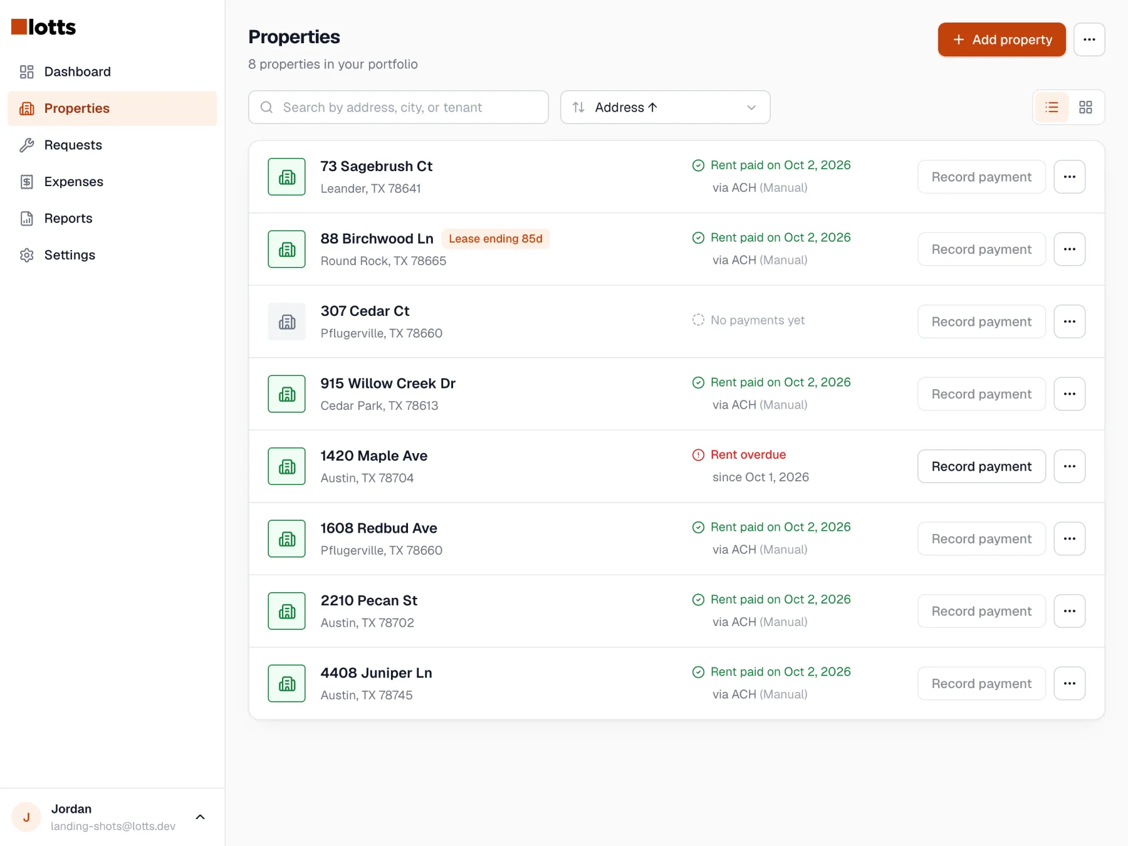
Task: Click the building icon for 73 Sagebrush Ct
Action: [287, 177]
